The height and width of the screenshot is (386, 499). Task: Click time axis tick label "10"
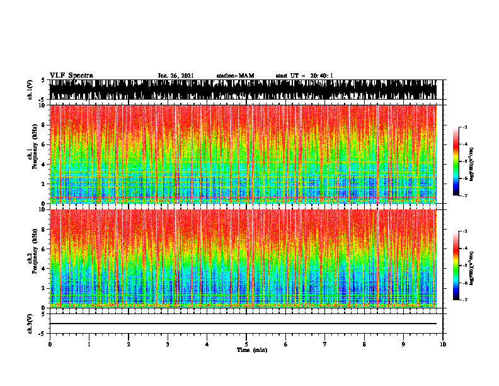pyautogui.click(x=443, y=344)
